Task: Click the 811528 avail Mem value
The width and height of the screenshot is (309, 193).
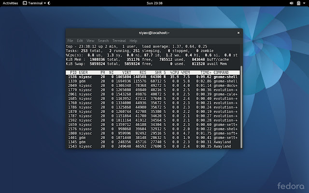Action: pos(209,64)
